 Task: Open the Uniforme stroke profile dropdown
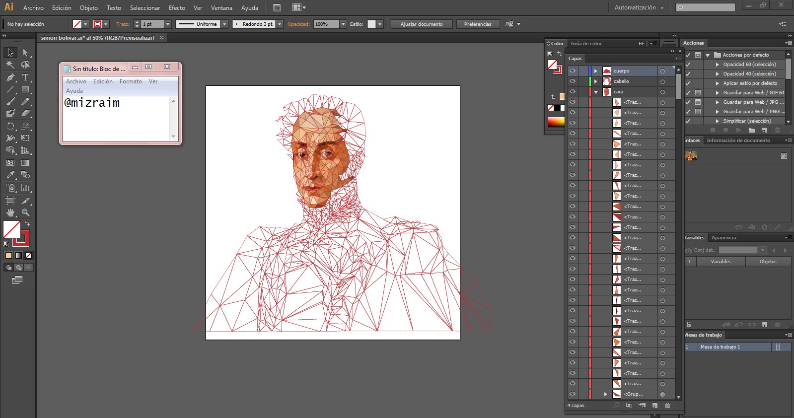point(224,24)
